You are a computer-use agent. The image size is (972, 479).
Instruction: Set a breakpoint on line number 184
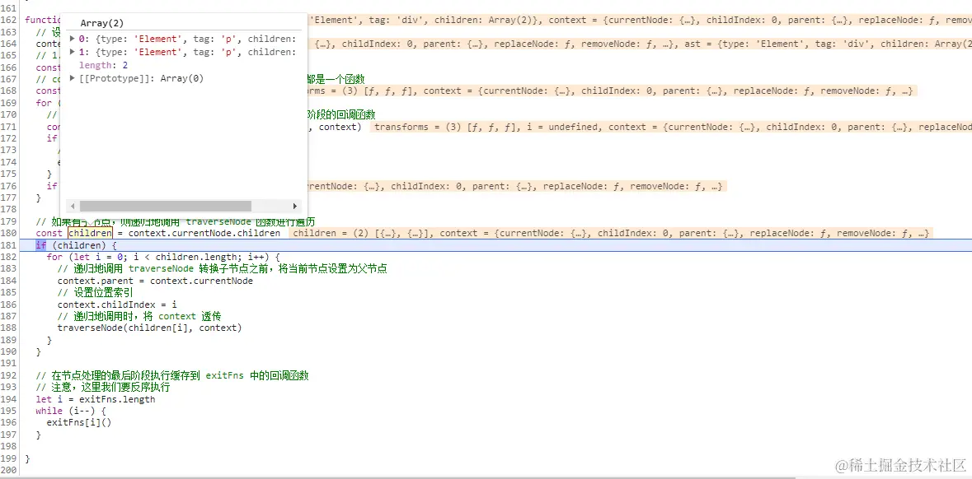(x=9, y=281)
